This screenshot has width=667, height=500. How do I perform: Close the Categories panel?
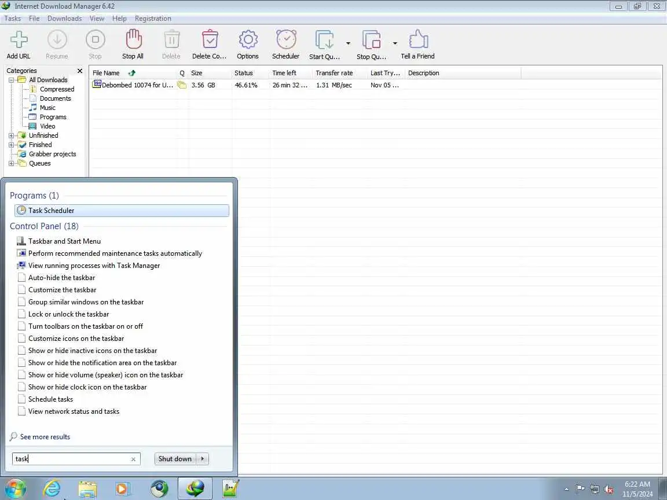coord(79,71)
